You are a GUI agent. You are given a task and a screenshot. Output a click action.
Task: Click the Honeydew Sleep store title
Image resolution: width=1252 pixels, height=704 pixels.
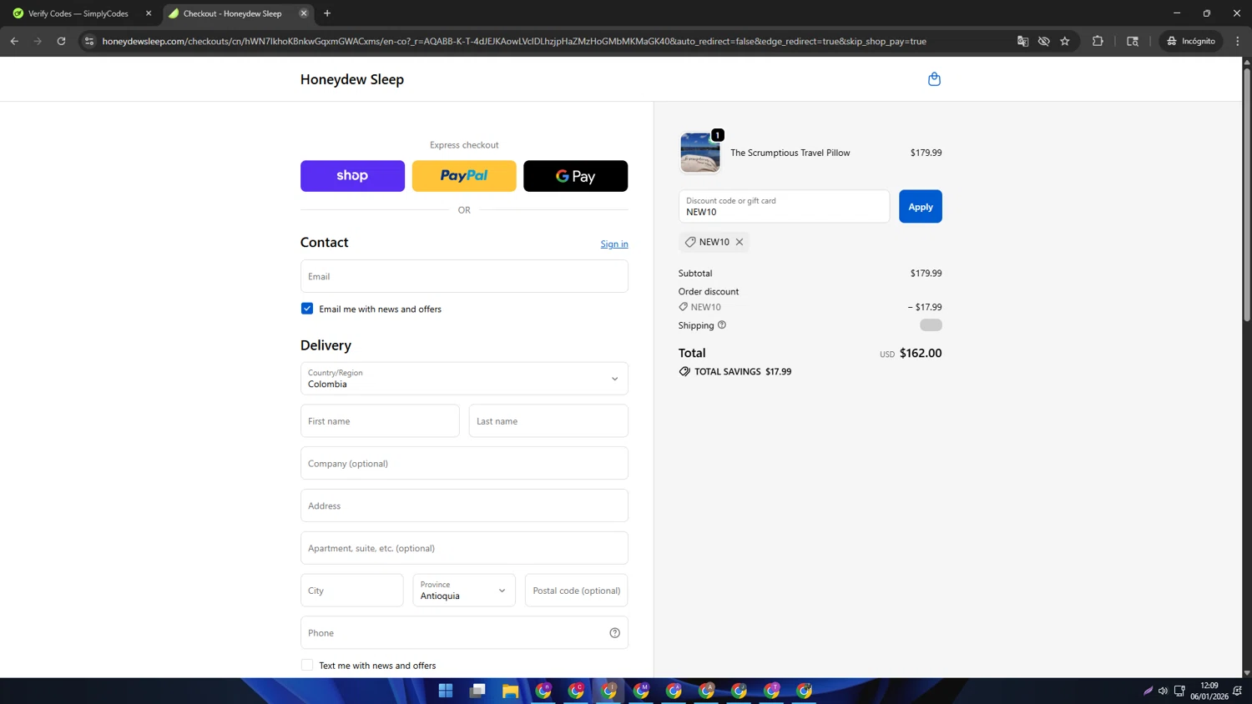click(352, 79)
